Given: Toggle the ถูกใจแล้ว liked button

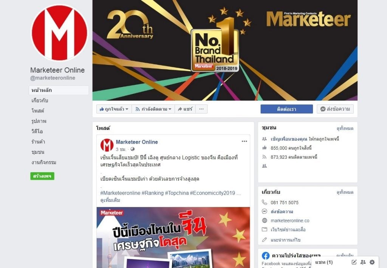Looking at the screenshot, I should click(x=114, y=109).
